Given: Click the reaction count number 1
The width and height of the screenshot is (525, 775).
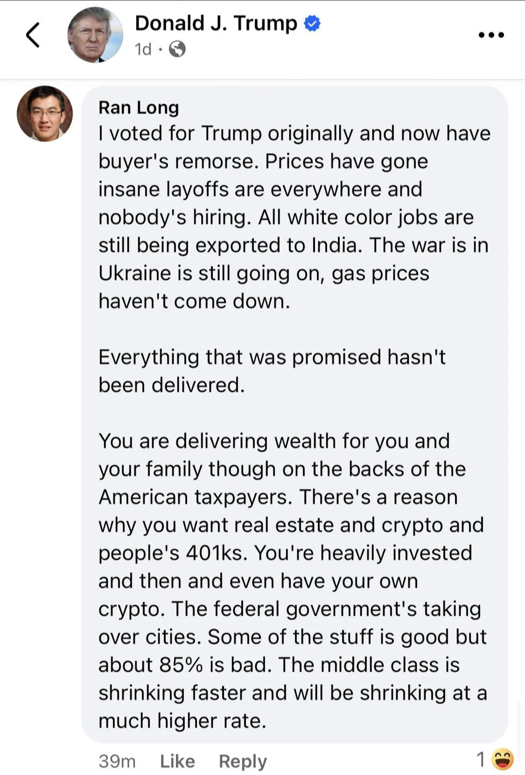Looking at the screenshot, I should click(481, 759).
